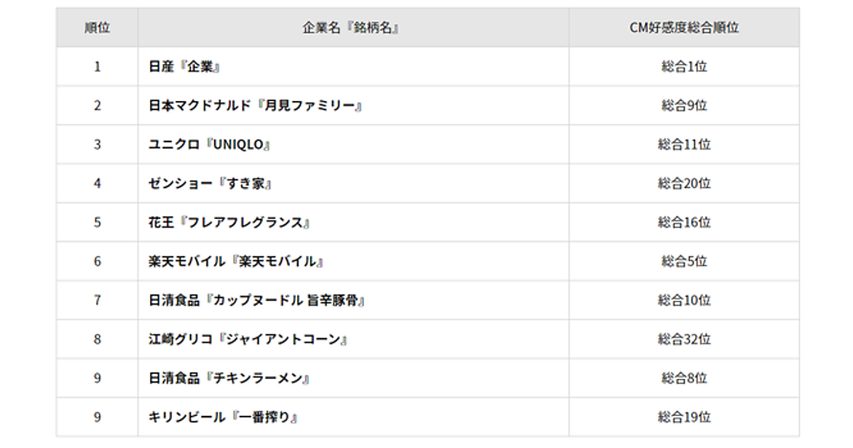Click the 総合20位 value
Viewport: 853px width, 448px height.
pos(684,183)
